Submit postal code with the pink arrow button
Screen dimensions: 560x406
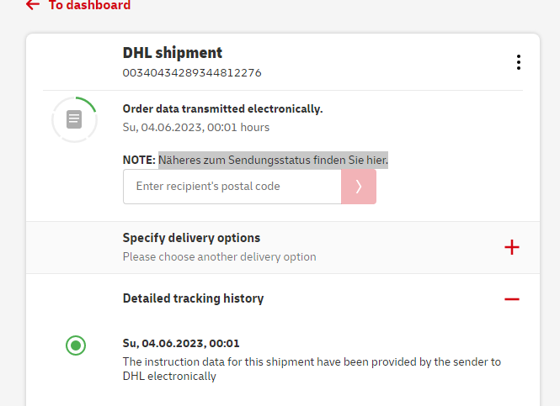[359, 187]
